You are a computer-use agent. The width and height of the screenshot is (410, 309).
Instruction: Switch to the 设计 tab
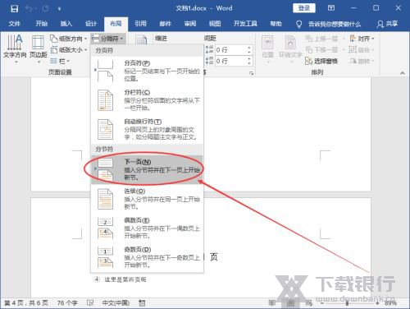point(91,24)
